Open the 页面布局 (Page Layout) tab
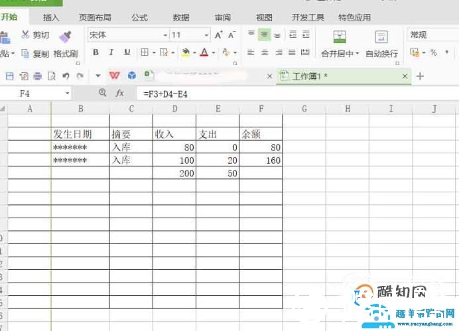Image resolution: width=459 pixels, height=331 pixels. tap(95, 17)
